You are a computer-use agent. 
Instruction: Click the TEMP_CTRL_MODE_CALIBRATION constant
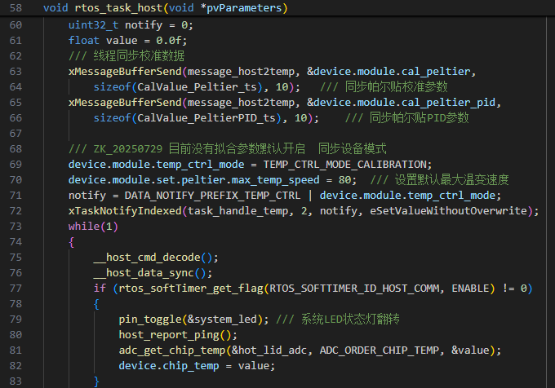[345, 165]
